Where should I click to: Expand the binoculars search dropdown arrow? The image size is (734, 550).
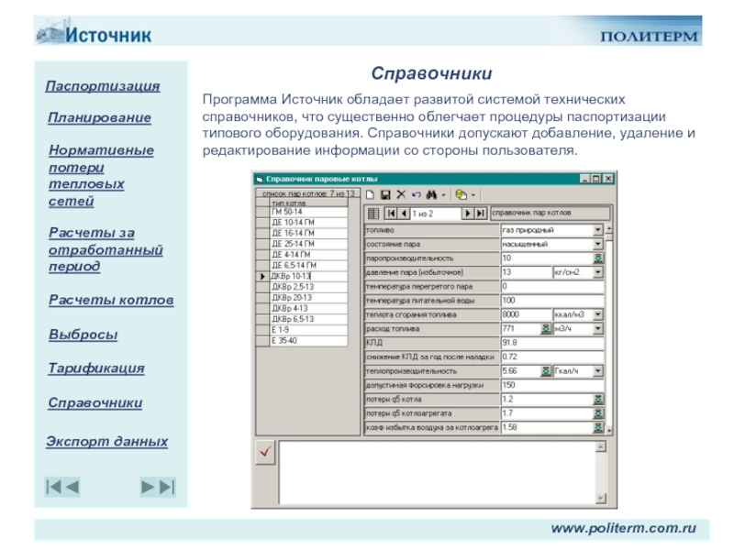click(443, 195)
